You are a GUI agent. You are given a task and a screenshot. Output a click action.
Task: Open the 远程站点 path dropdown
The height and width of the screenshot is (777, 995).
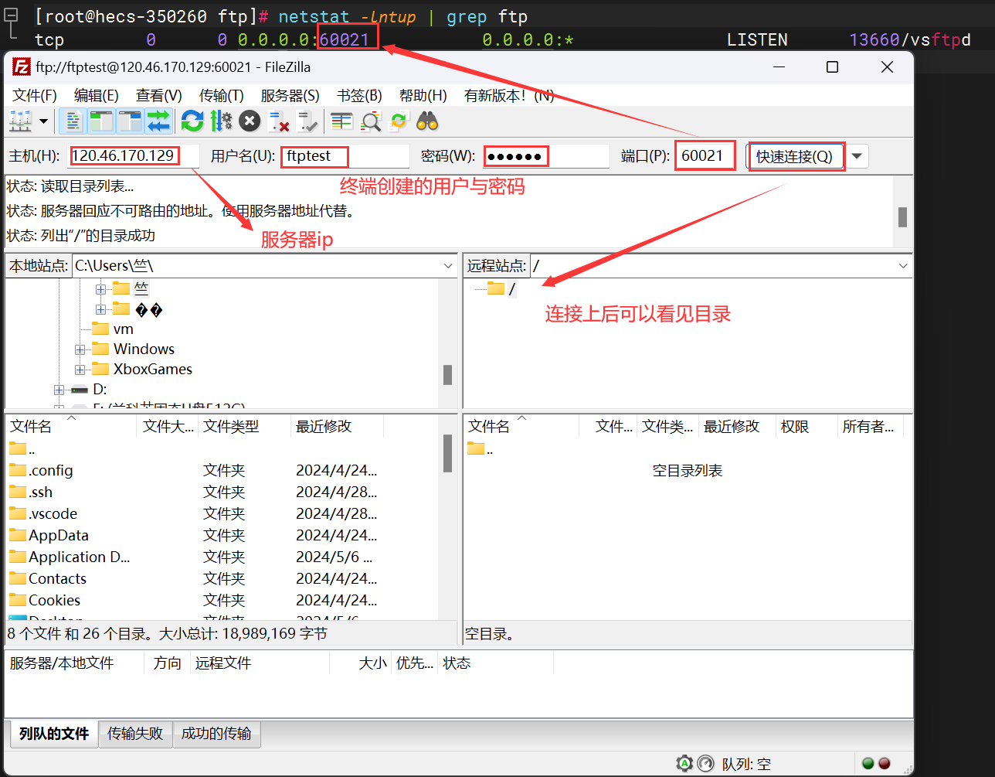coord(903,266)
